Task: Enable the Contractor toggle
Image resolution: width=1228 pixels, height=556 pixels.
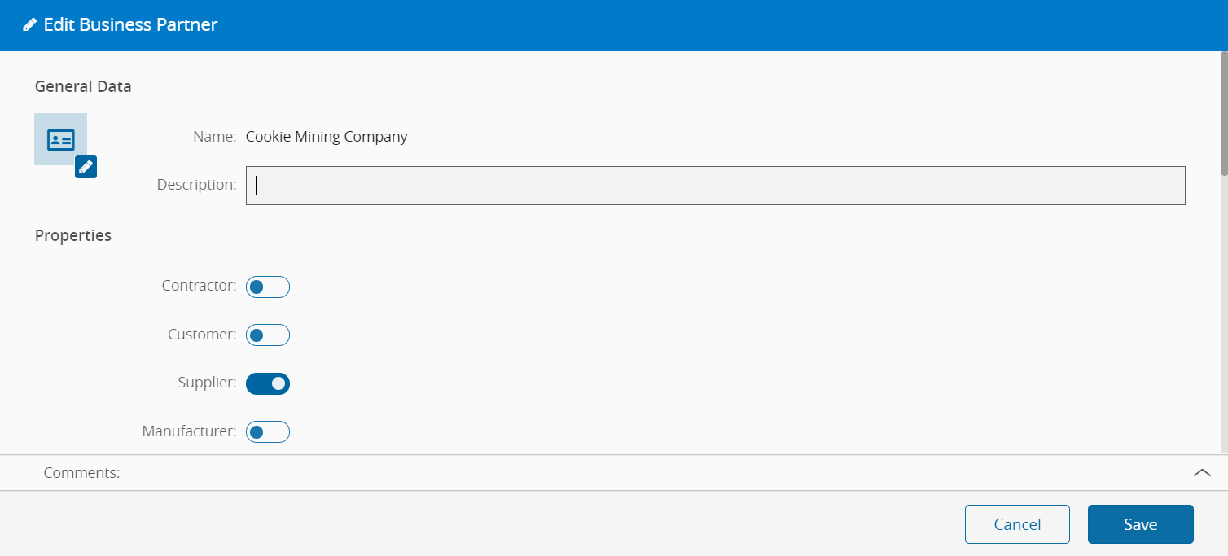Action: (268, 287)
